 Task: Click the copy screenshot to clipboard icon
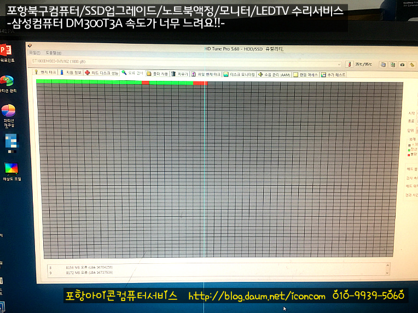pyautogui.click(x=393, y=64)
